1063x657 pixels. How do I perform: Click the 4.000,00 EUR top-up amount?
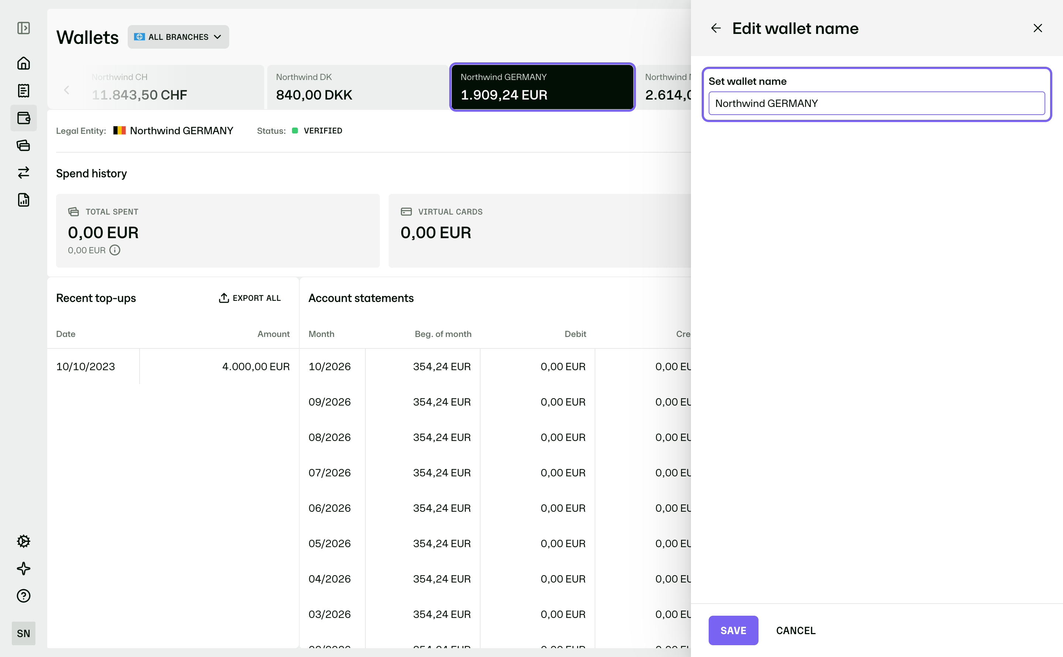tap(256, 367)
